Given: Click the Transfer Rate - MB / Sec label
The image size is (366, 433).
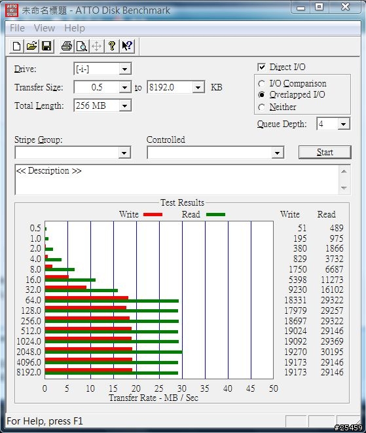Looking at the screenshot, I should click(153, 398).
